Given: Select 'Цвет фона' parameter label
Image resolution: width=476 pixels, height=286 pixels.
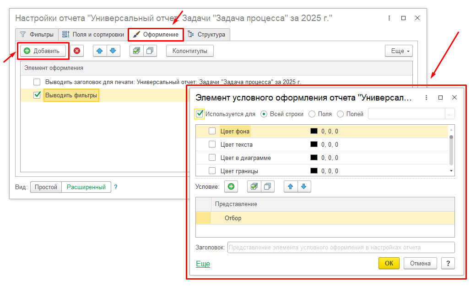Looking at the screenshot, I should (235, 131).
